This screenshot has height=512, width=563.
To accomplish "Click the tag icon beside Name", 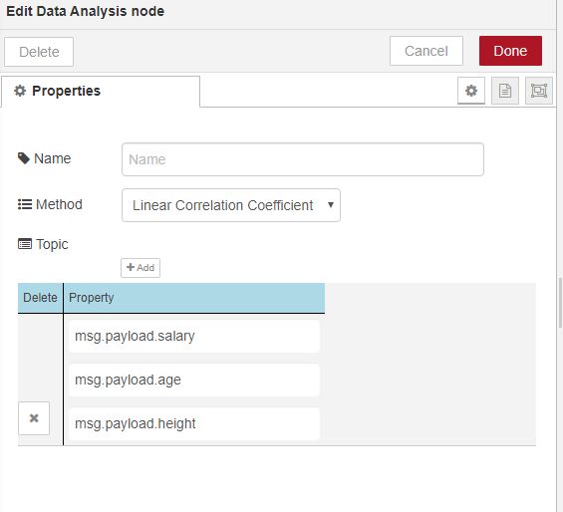I will click(x=24, y=158).
